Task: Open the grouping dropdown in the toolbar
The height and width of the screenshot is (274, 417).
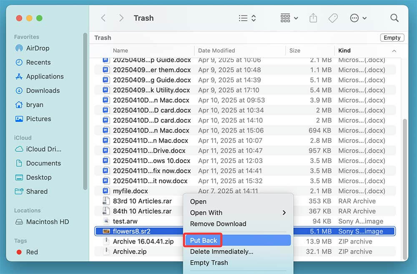Action: tap(289, 18)
